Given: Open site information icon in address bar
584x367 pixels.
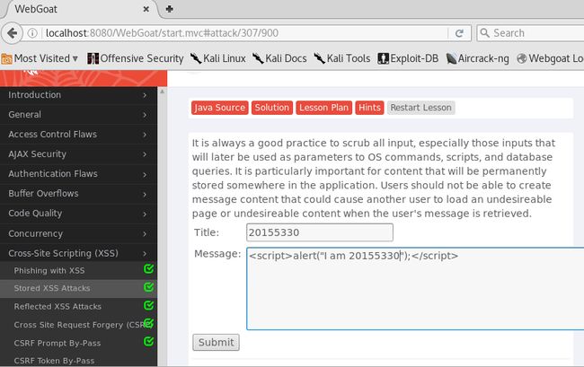Looking at the screenshot, I should coord(32,33).
